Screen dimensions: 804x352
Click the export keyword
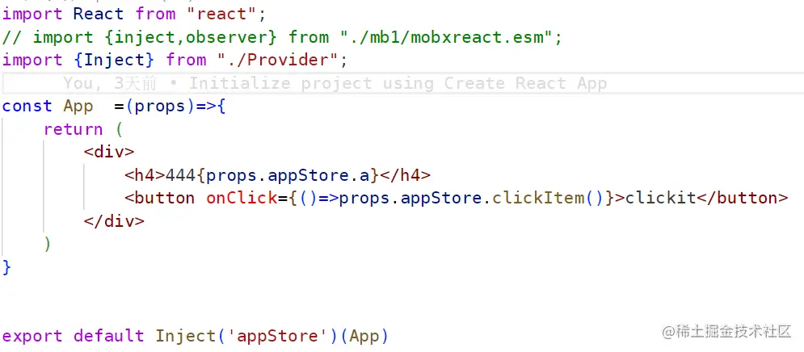pos(32,336)
